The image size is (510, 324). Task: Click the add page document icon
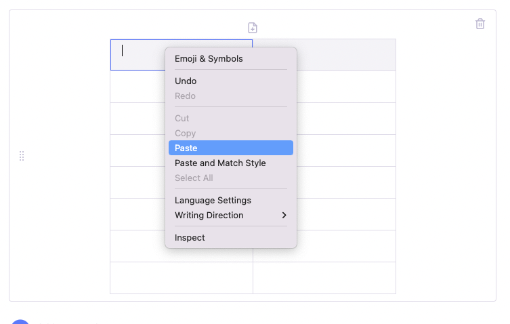coord(253,28)
